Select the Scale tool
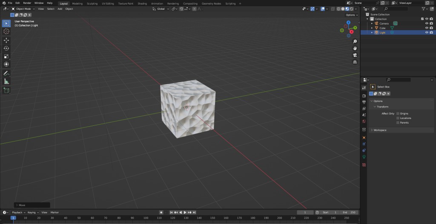The image size is (436, 224). 6,57
